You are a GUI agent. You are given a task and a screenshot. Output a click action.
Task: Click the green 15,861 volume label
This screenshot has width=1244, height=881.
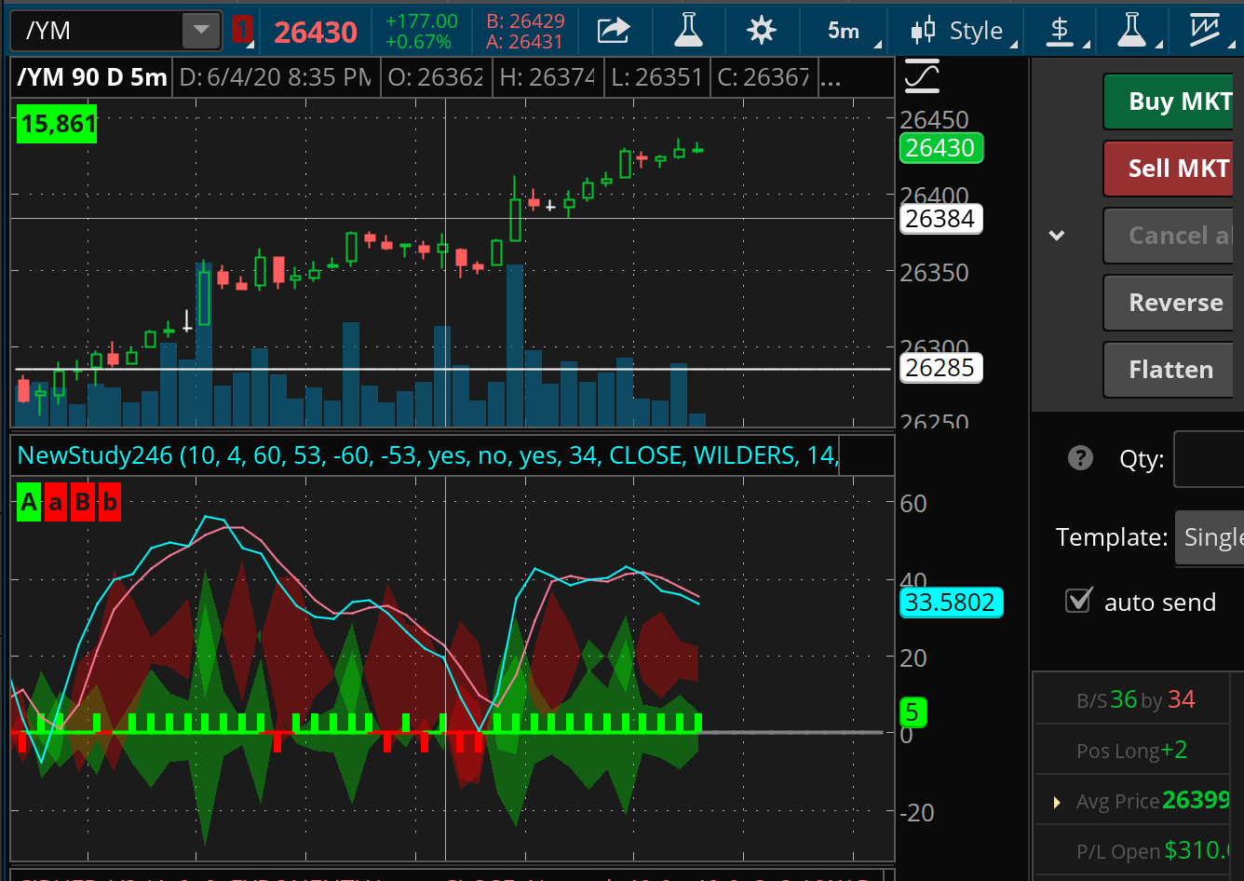click(57, 124)
